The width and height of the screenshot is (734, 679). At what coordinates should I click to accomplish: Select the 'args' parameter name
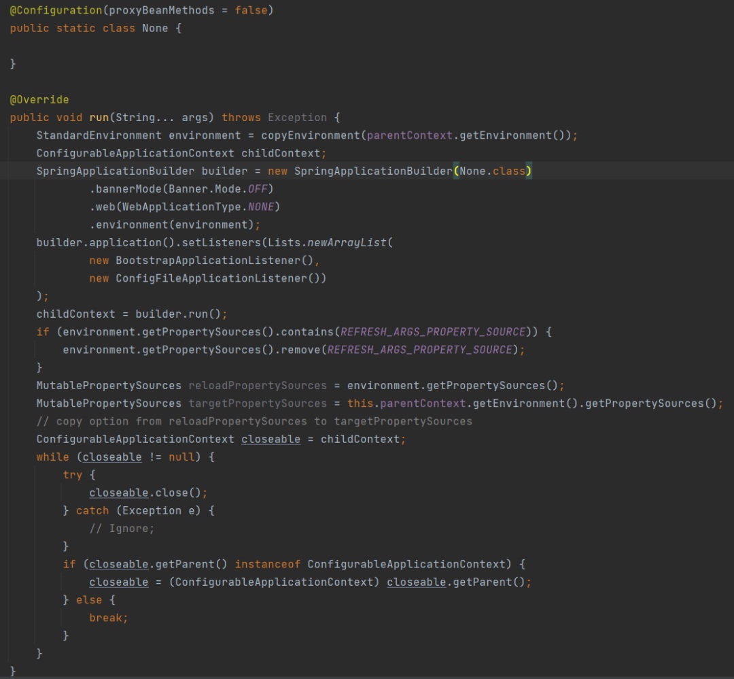click(x=194, y=118)
